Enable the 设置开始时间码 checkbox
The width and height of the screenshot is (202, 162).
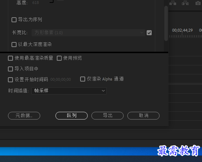coord(10,80)
